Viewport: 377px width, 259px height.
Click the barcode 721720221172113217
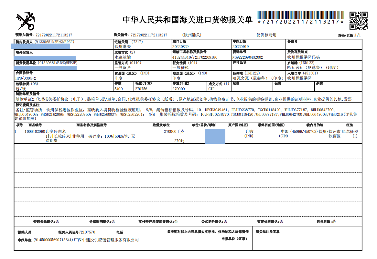click(301, 17)
